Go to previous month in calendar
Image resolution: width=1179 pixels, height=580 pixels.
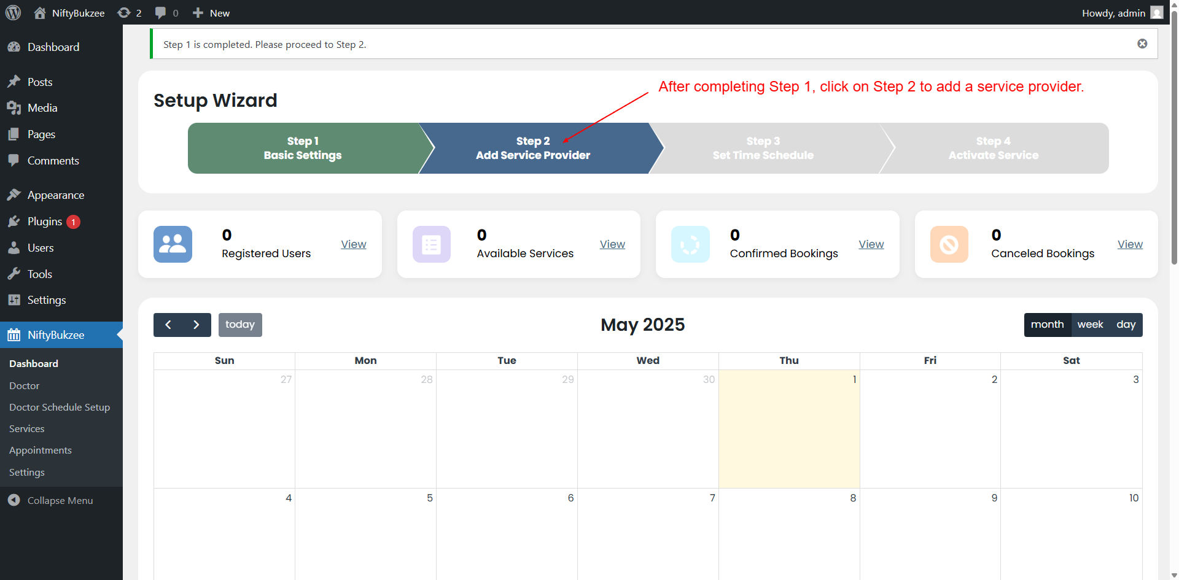coord(168,325)
